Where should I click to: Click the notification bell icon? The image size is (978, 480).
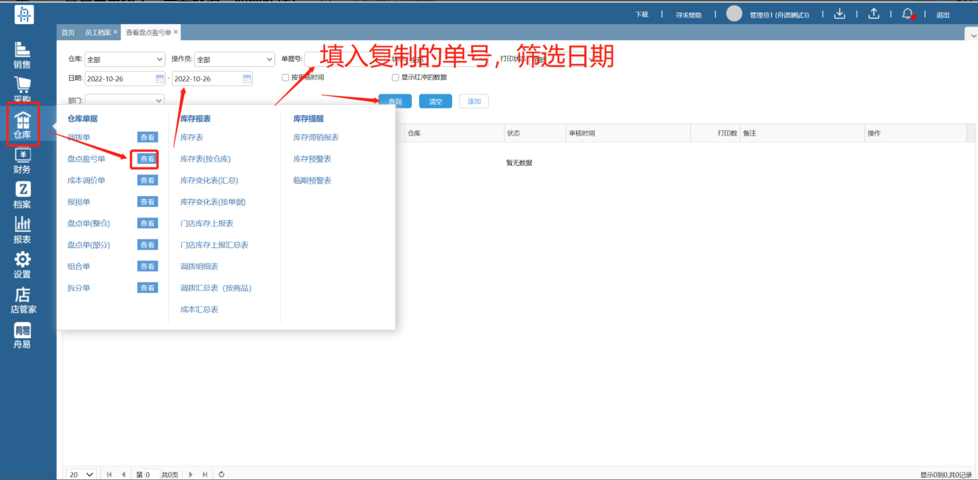(x=907, y=15)
